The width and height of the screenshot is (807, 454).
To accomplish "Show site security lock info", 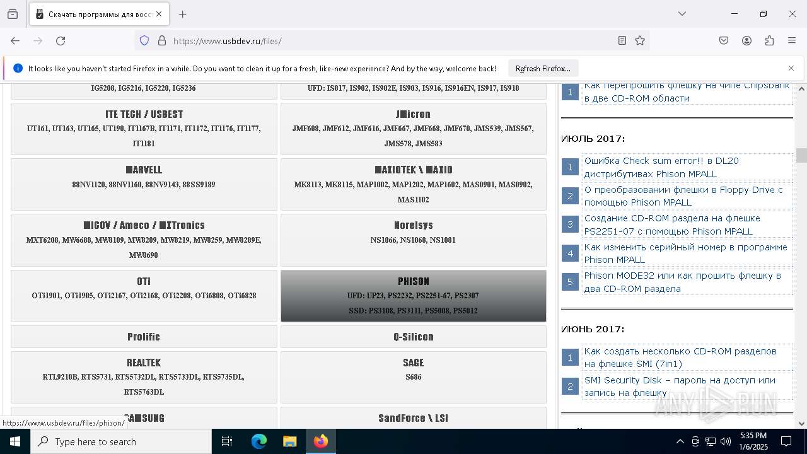I will pos(162,41).
